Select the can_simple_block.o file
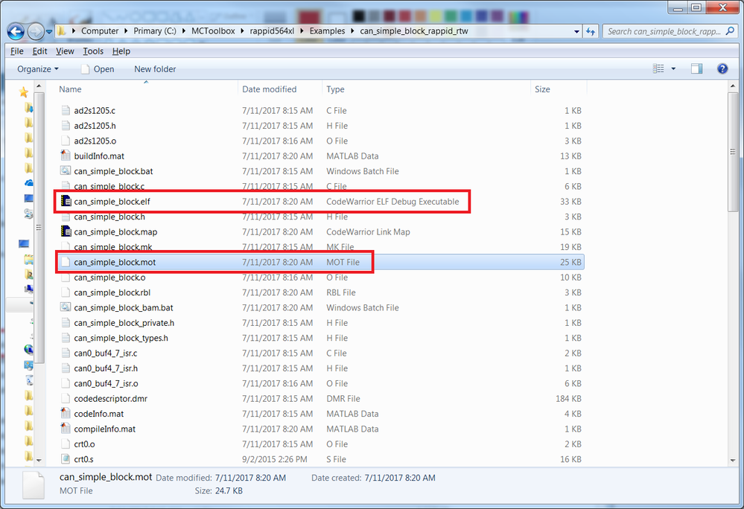The width and height of the screenshot is (744, 509). (x=109, y=278)
